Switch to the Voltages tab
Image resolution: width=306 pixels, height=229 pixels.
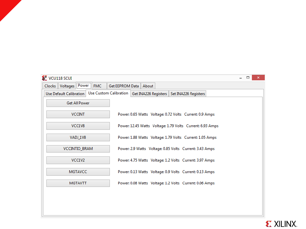[x=67, y=86]
